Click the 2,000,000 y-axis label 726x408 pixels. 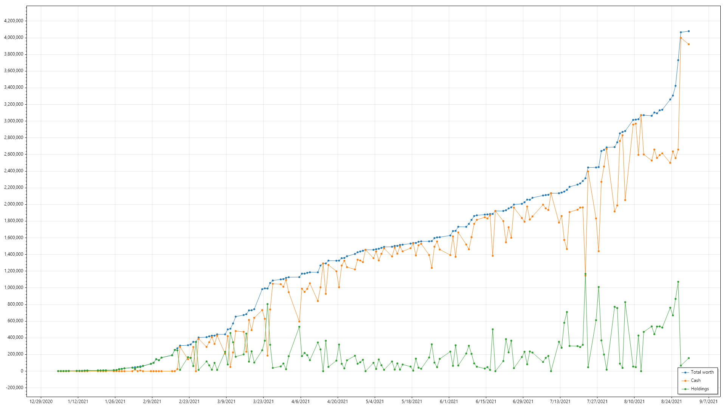tap(14, 204)
